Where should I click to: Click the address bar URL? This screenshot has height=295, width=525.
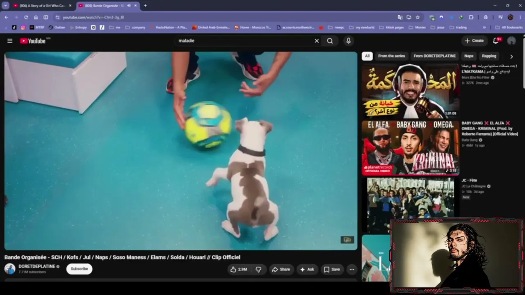94,17
